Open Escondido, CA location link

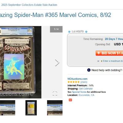pyautogui.click(x=86, y=95)
